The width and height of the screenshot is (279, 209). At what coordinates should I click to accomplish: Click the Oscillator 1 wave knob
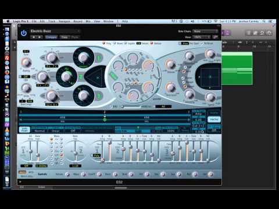tap(83, 57)
